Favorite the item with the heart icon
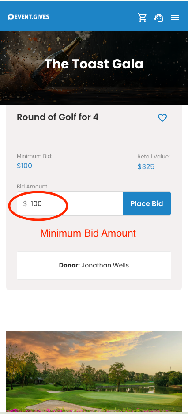 coord(162,118)
